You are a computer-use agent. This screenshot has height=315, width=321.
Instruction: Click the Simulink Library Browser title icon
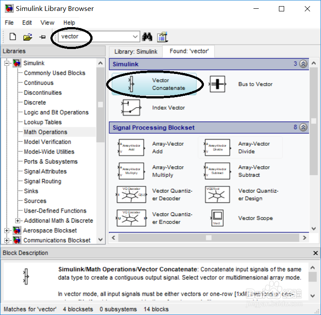pyautogui.click(x=9, y=9)
